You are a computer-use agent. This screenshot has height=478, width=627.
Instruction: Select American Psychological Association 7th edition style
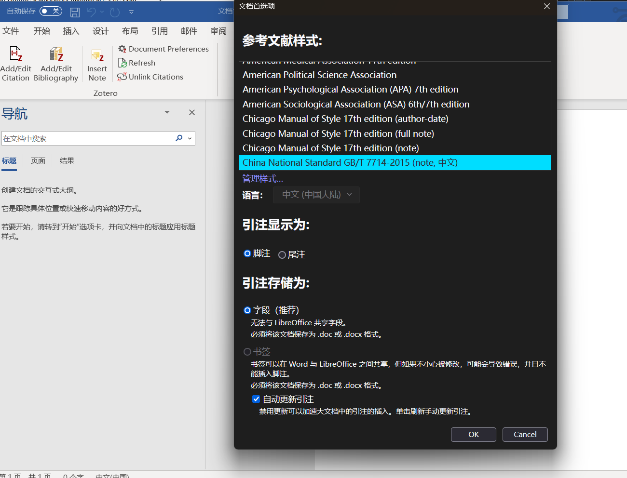point(350,90)
